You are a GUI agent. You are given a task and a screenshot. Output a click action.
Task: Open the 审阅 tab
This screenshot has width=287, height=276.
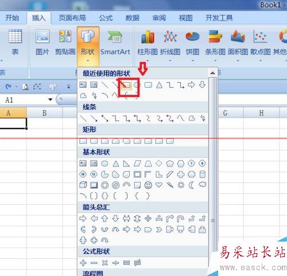(x=159, y=18)
